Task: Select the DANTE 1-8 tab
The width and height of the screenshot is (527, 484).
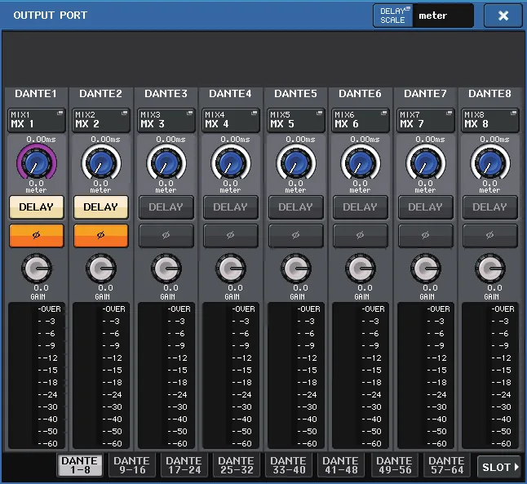Action: [80, 465]
